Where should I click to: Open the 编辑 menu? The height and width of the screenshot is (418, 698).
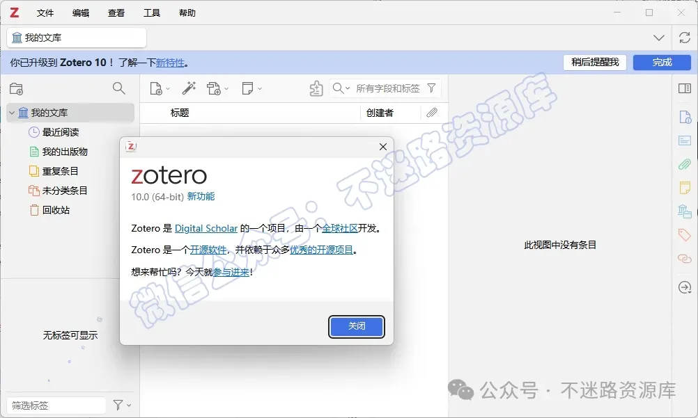pyautogui.click(x=81, y=13)
